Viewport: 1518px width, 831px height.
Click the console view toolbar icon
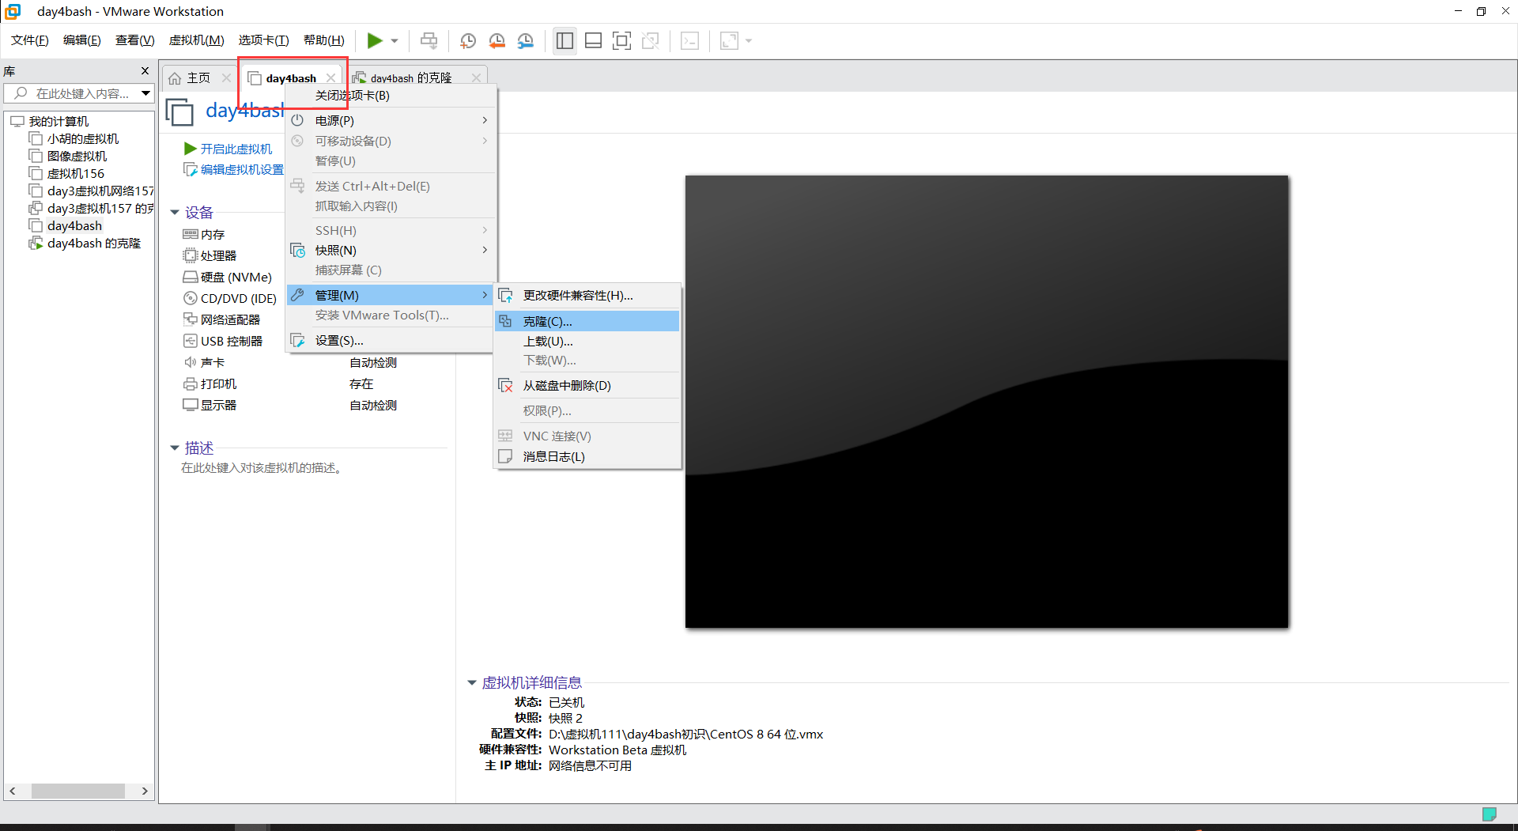pyautogui.click(x=690, y=40)
